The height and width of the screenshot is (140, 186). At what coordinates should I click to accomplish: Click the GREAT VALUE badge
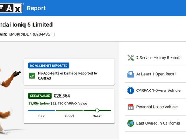click(40, 96)
